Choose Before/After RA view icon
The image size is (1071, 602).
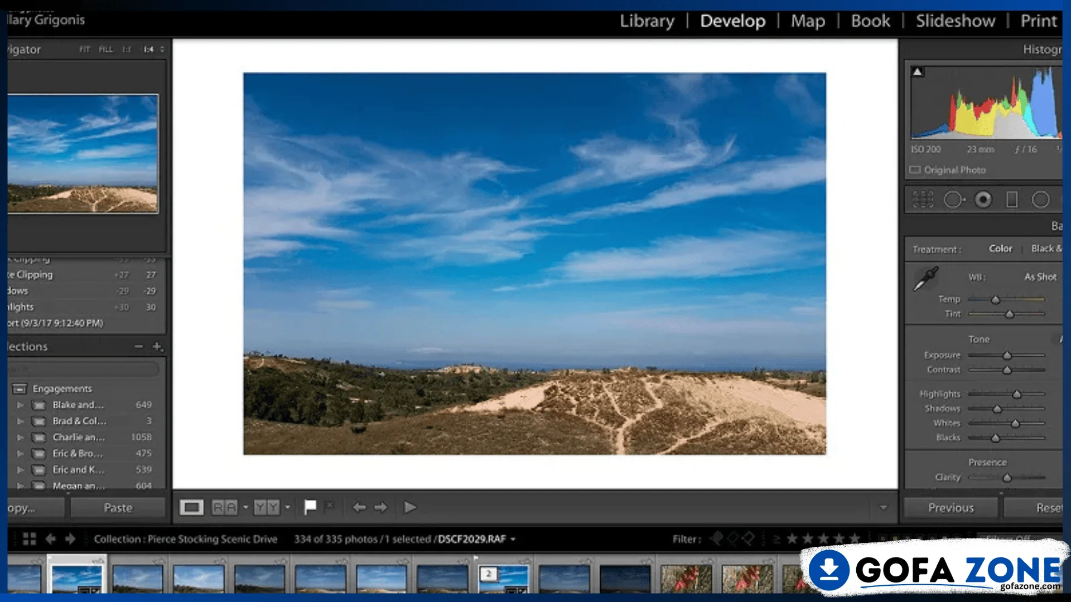pyautogui.click(x=225, y=507)
